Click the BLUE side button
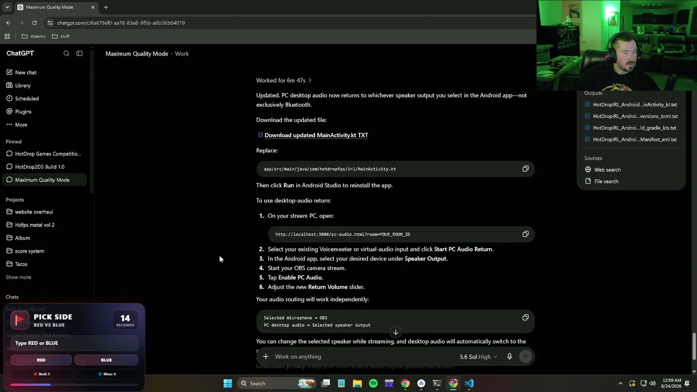 pyautogui.click(x=106, y=360)
